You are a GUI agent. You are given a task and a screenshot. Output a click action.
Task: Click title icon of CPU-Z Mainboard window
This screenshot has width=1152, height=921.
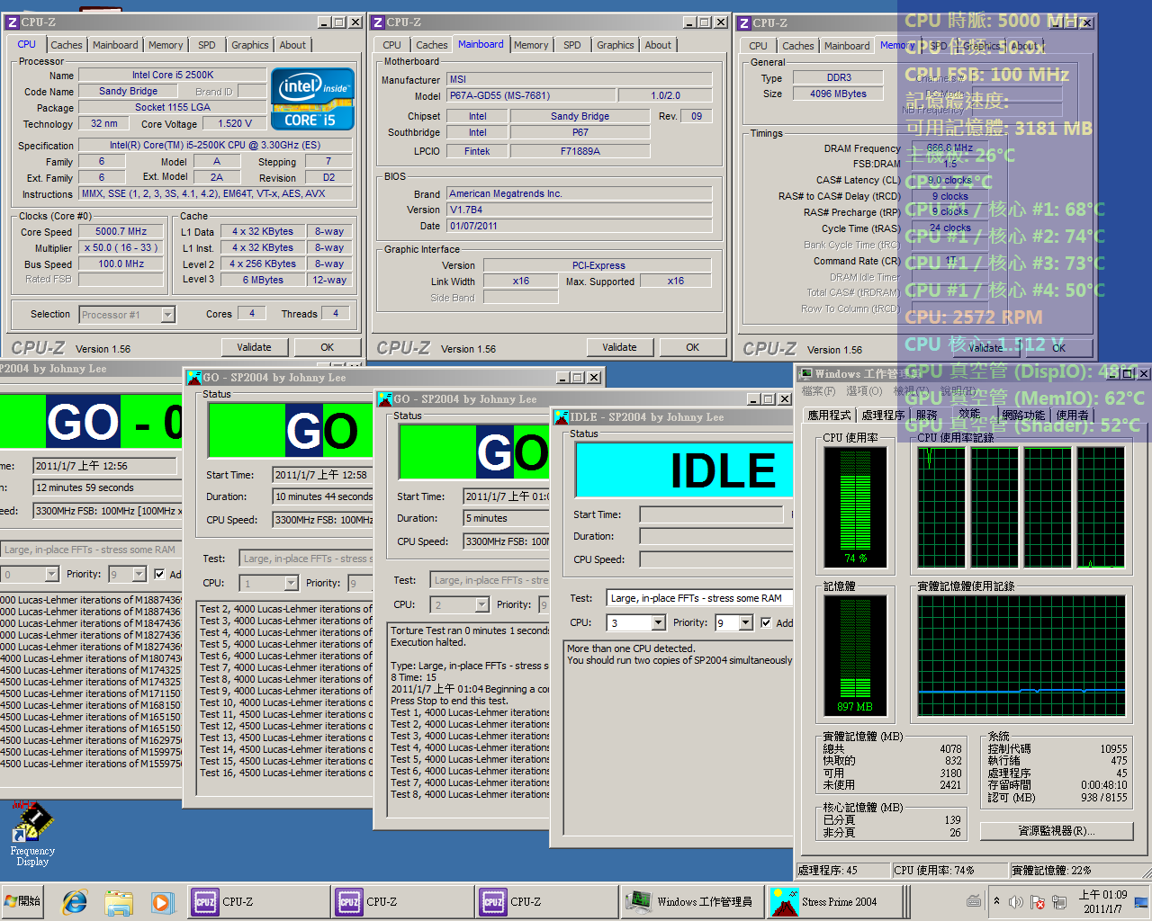[x=379, y=22]
